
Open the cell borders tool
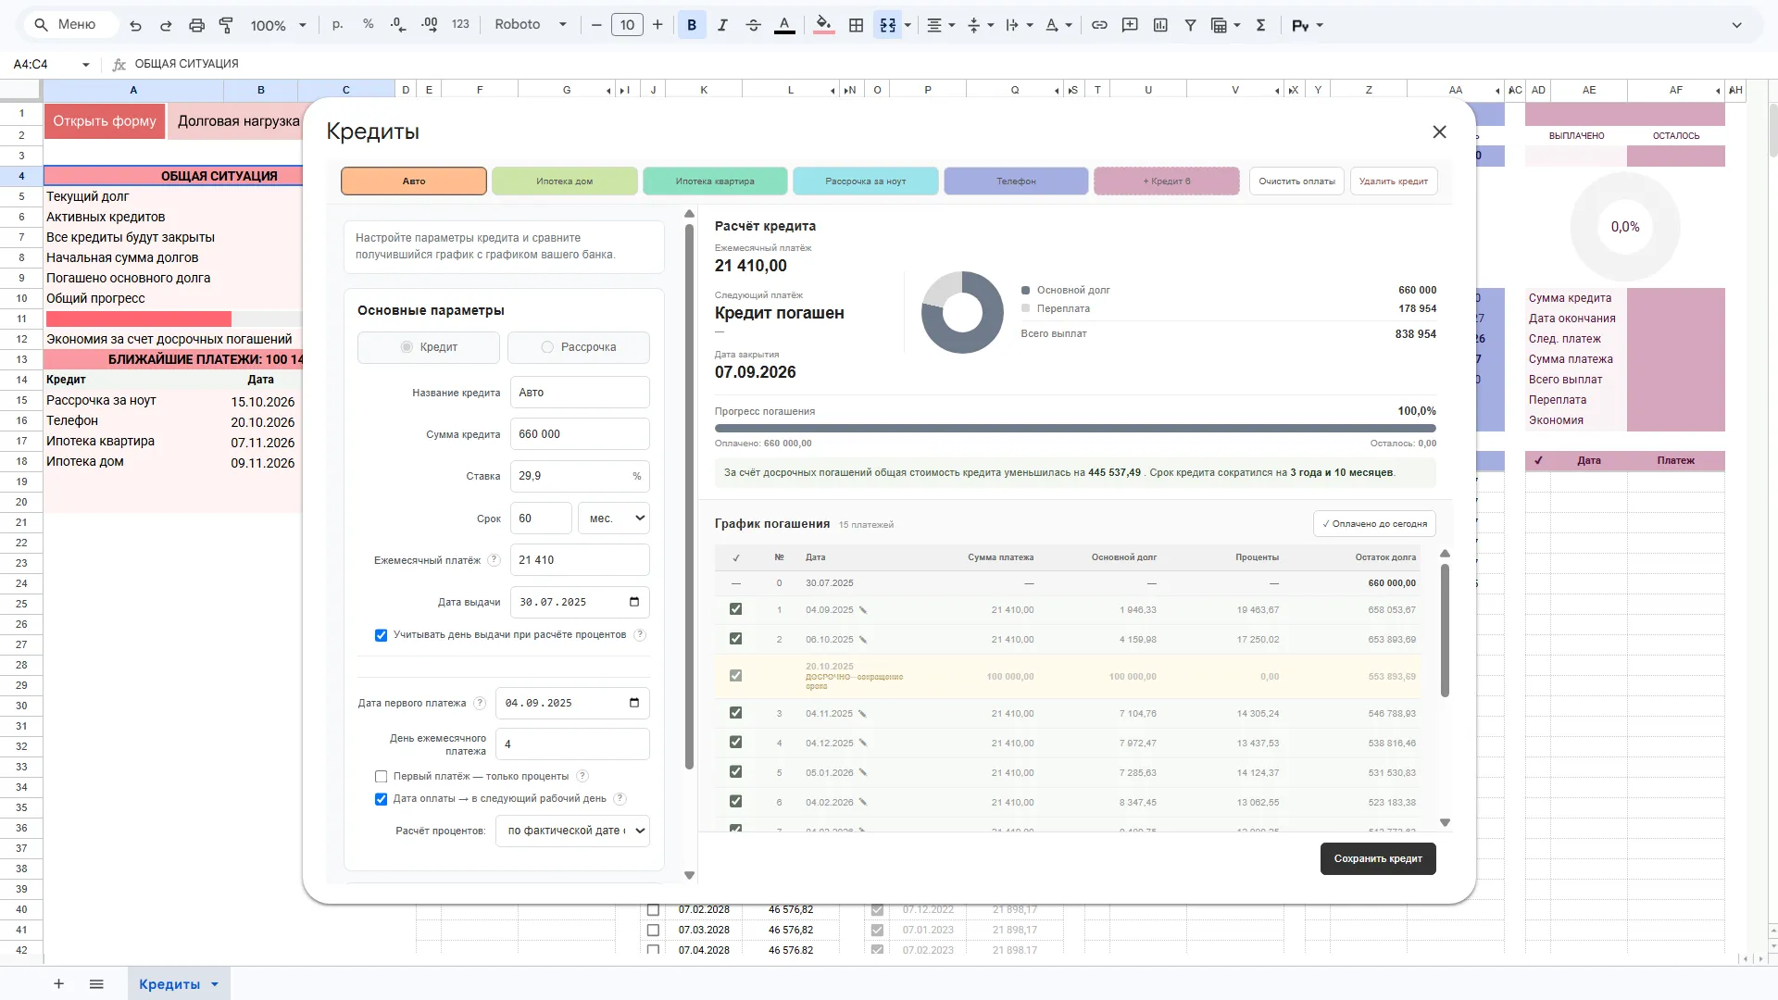857,25
